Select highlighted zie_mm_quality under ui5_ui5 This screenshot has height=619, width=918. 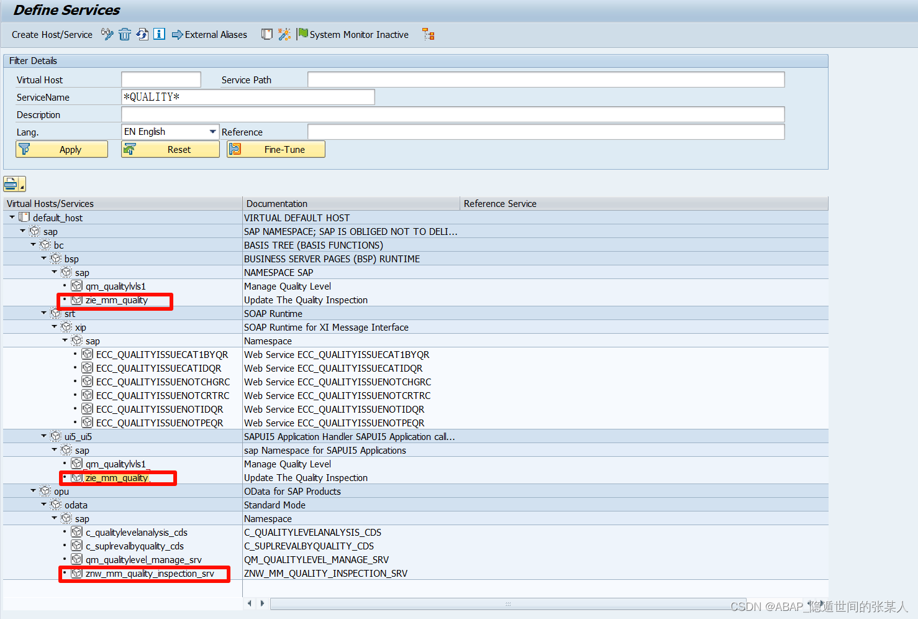[117, 478]
